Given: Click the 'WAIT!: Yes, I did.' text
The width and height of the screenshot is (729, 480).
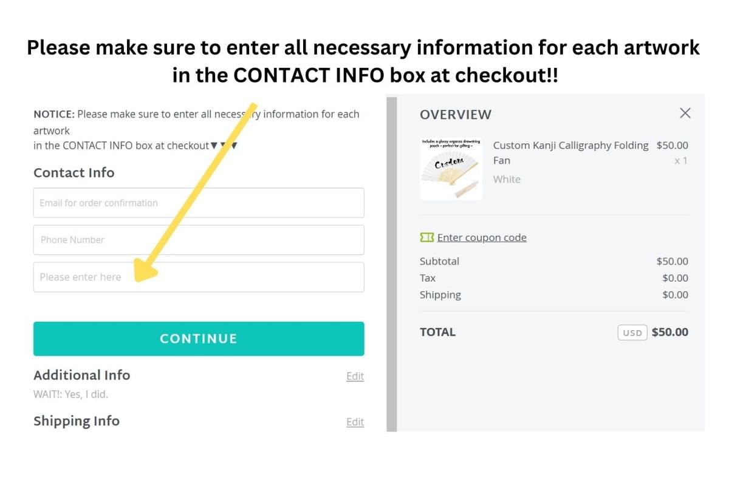Looking at the screenshot, I should tap(70, 394).
